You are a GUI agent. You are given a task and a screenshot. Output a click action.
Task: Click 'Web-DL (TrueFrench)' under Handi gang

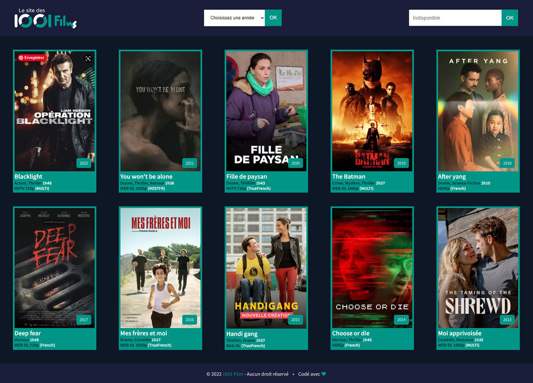pyautogui.click(x=245, y=346)
